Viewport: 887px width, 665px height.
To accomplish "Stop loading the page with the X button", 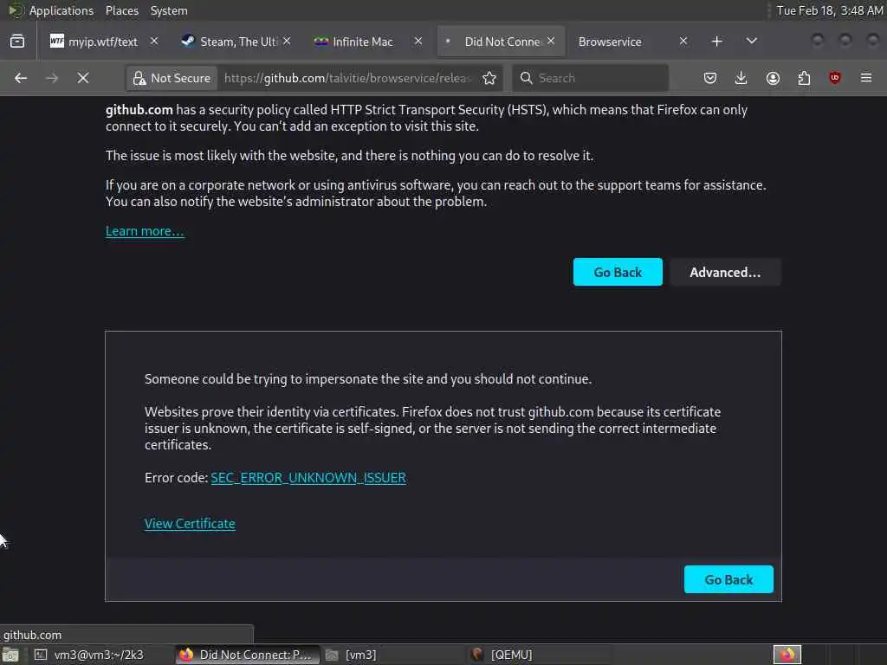I will coord(83,78).
